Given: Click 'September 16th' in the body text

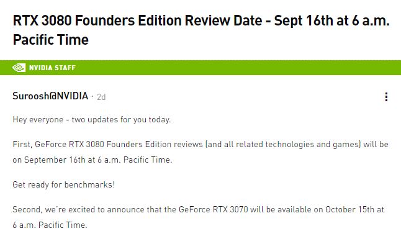Looking at the screenshot, I should [55, 160].
